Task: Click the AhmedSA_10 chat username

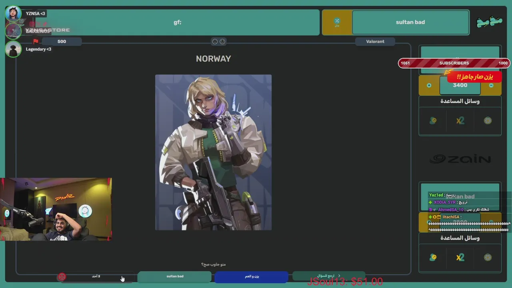Action: pos(450,210)
